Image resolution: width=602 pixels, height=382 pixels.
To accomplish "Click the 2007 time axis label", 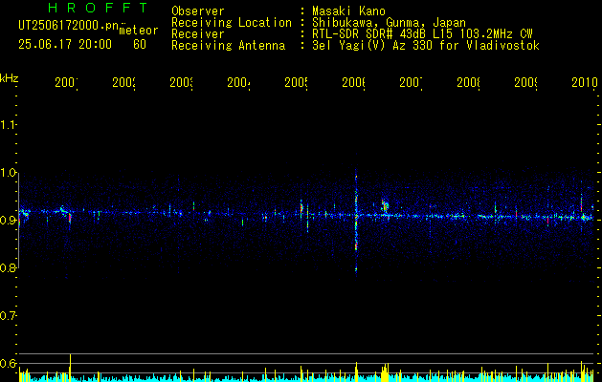I will pos(412,83).
